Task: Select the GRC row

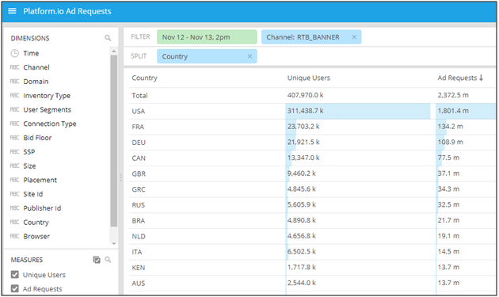Action: click(312, 189)
